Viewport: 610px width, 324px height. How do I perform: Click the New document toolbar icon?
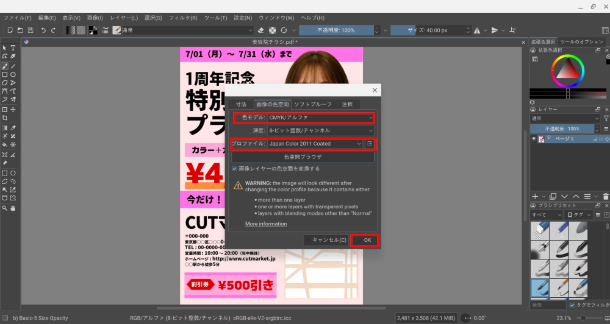click(x=10, y=30)
